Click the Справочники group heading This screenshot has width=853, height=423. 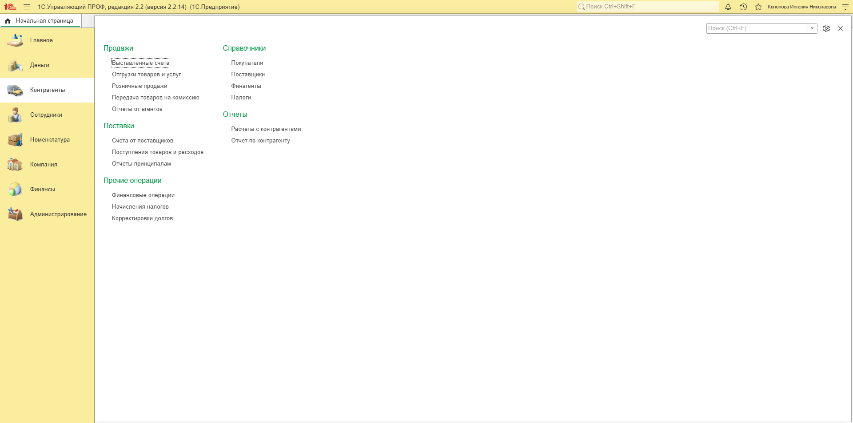[x=244, y=48]
